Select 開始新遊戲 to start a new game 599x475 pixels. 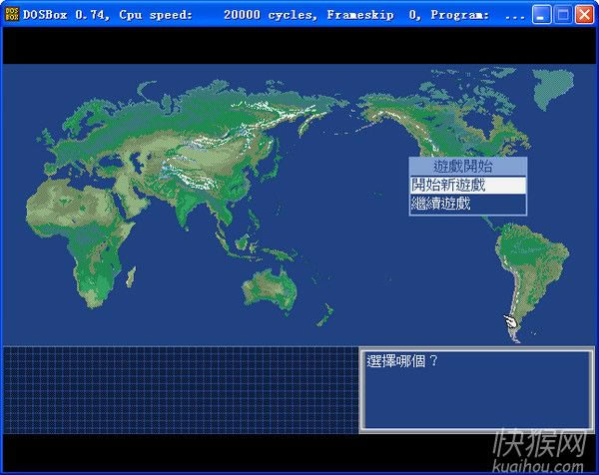point(467,185)
